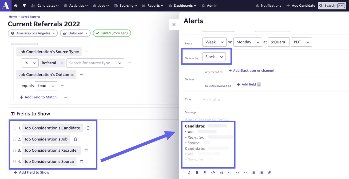Open options menu for Source Type filter

(87, 52)
